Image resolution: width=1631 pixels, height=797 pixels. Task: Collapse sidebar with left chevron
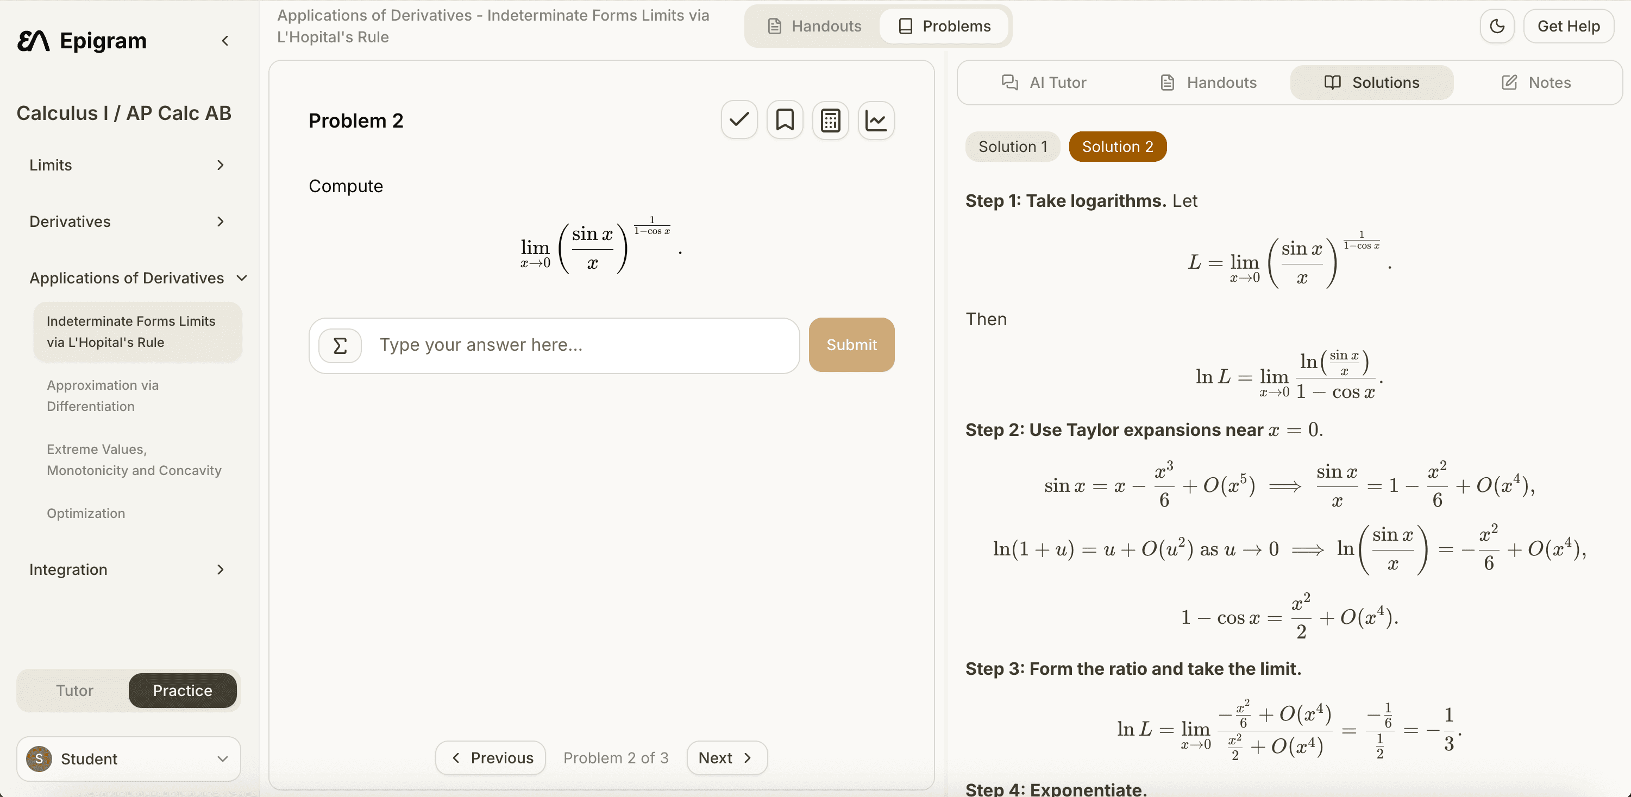[225, 41]
